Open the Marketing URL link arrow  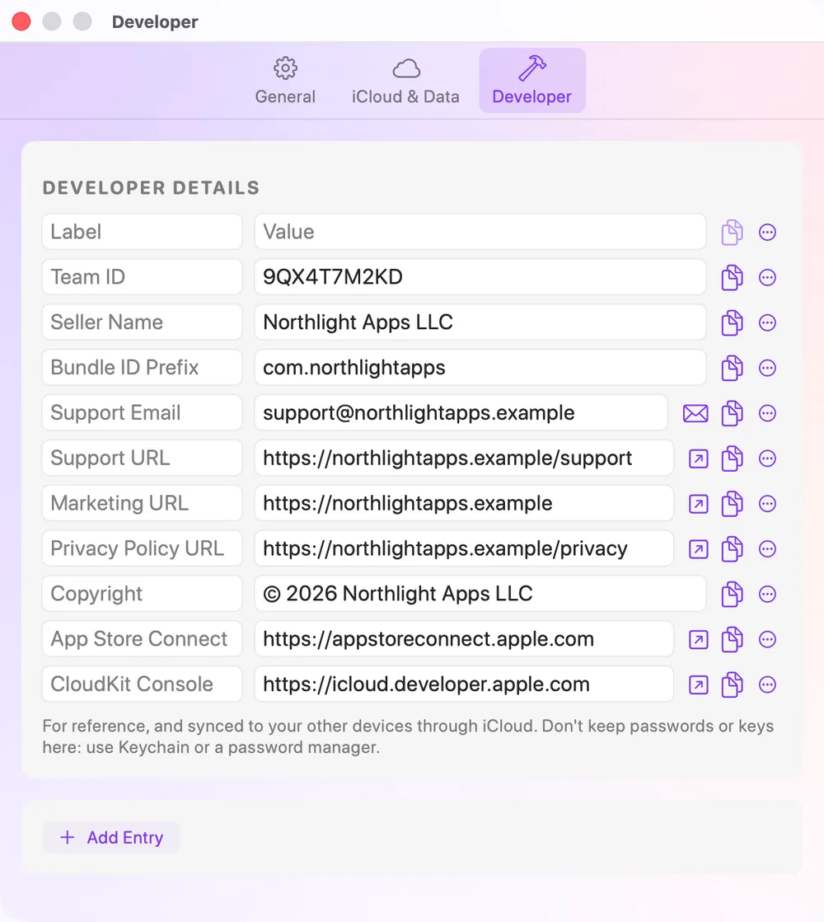698,504
